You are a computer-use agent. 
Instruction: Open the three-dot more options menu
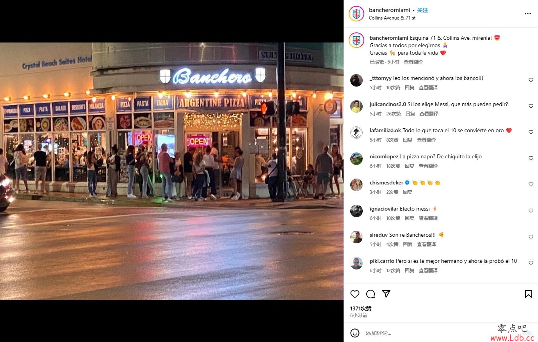(x=527, y=14)
